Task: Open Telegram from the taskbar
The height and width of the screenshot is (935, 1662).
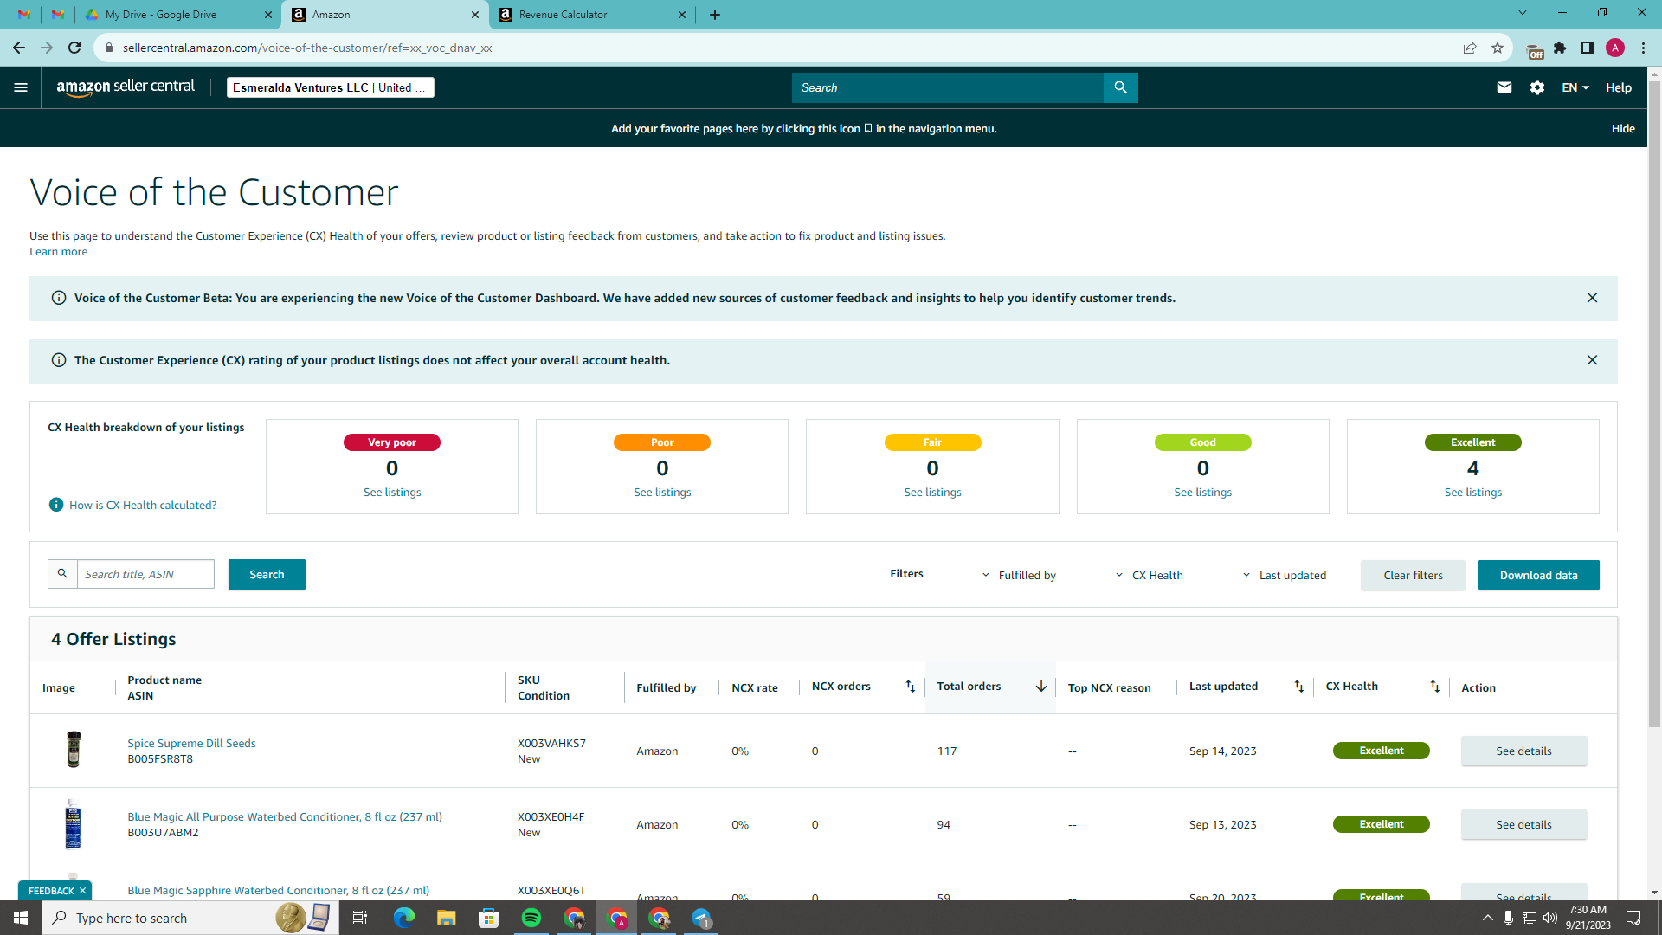Action: (x=702, y=918)
